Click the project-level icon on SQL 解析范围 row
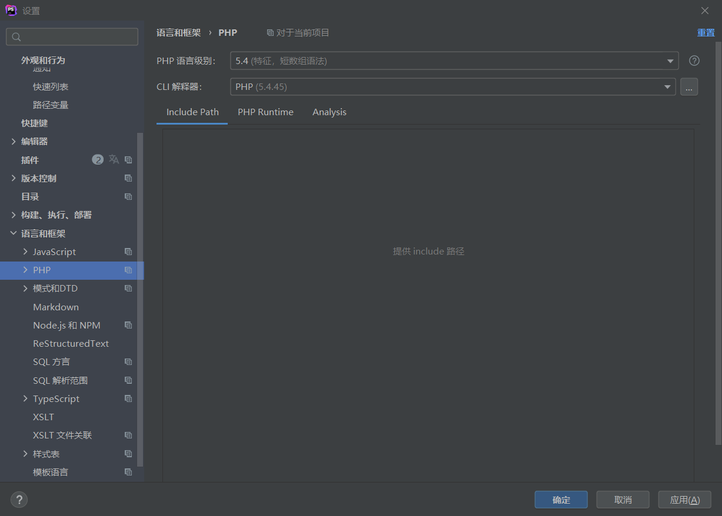722x516 pixels. 128,380
